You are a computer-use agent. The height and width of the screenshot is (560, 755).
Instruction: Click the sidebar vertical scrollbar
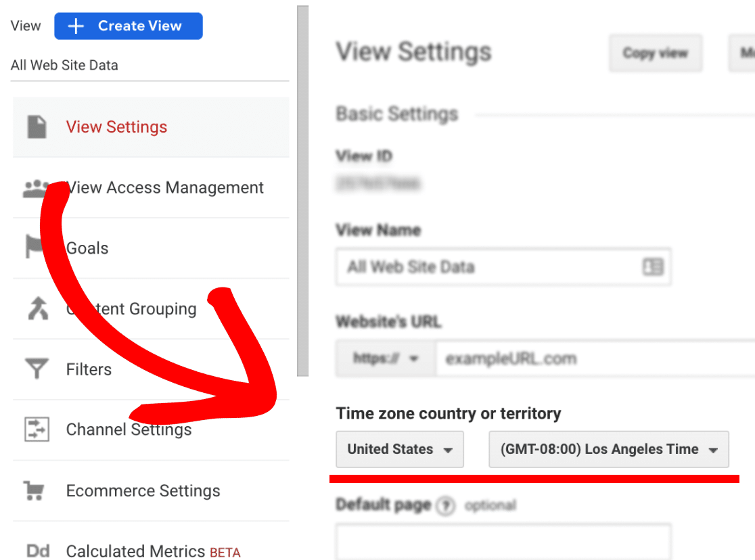pyautogui.click(x=302, y=191)
